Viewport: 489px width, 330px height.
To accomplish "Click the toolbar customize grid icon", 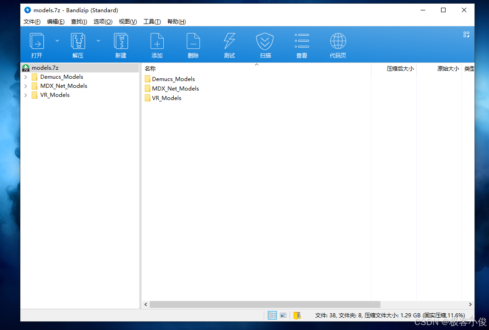I will [466, 34].
